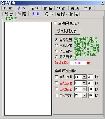Expand the F2 hotkey dropdown arrow
The image size is (105, 119).
click(x=84, y=83)
